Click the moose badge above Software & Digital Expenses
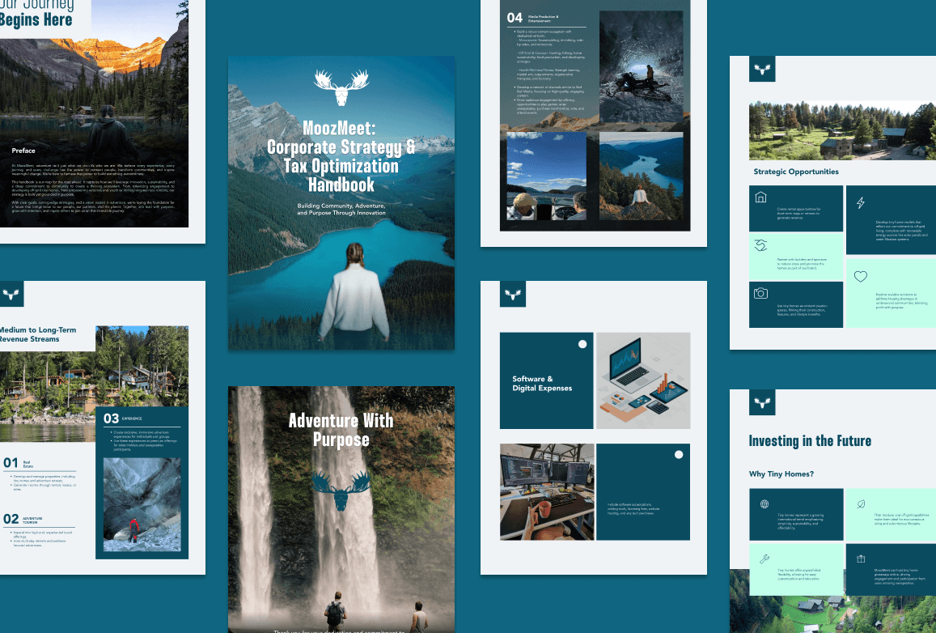The image size is (936, 633). (513, 294)
